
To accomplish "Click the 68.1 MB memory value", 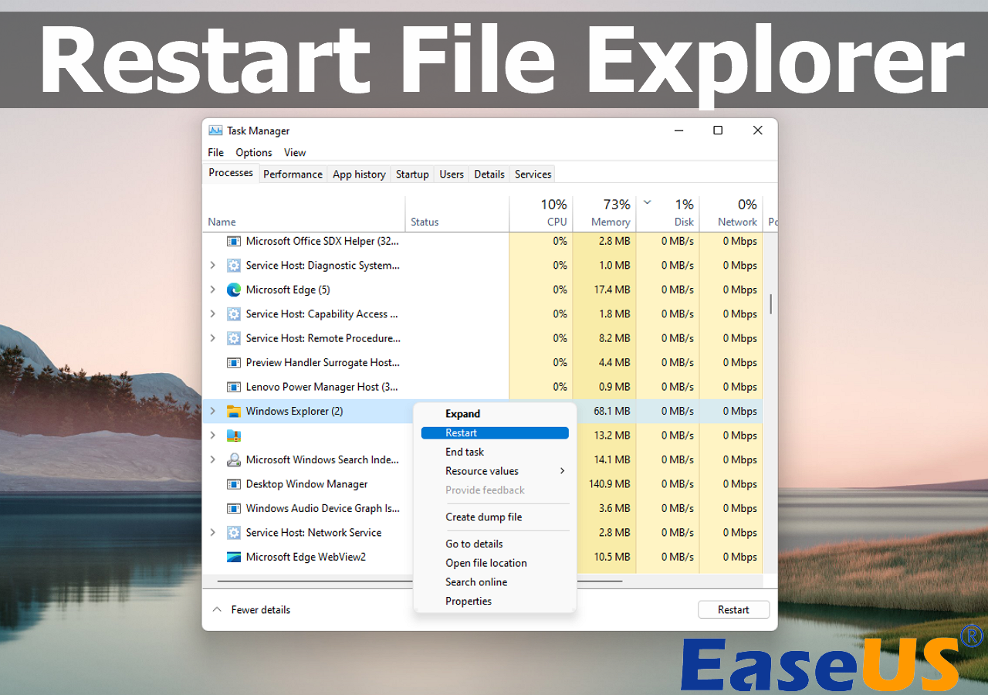I will pyautogui.click(x=612, y=412).
